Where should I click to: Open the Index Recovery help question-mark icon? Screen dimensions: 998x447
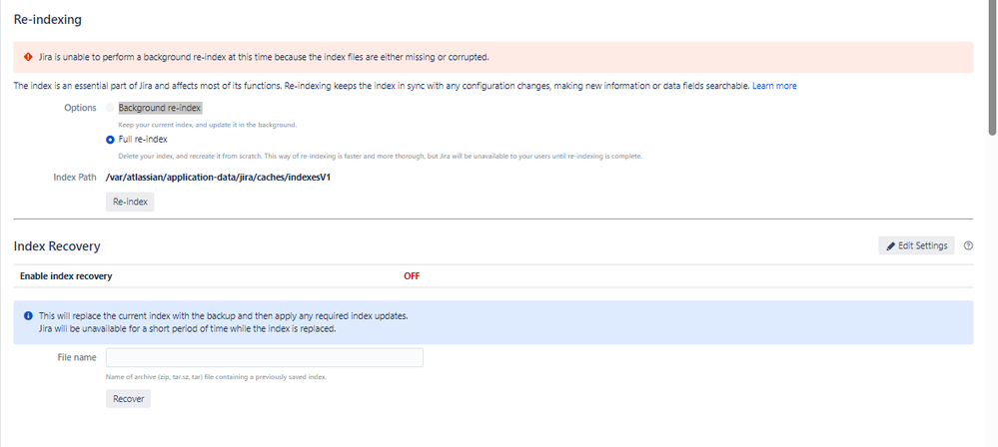pos(969,245)
